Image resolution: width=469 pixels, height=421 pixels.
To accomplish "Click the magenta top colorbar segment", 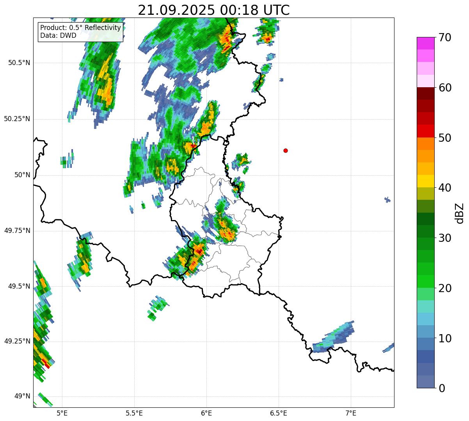I will [x=425, y=43].
